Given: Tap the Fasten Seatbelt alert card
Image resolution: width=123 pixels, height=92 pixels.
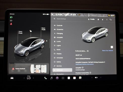Looking at the screenshot, I should [x=29, y=69].
